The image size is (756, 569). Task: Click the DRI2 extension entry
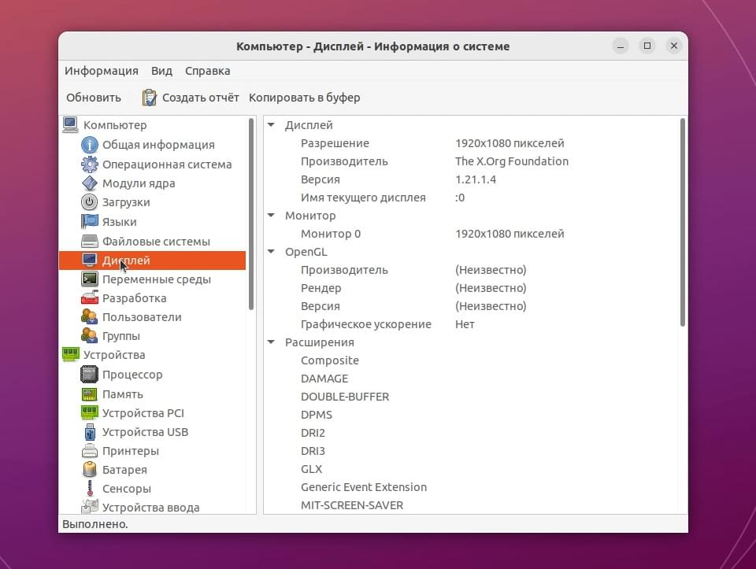(x=313, y=433)
